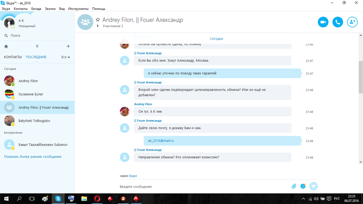
Task: Show hidden system tray icons
Action: 303,199
